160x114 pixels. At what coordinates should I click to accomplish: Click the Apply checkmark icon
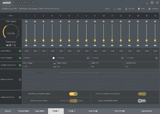click(115, 9)
